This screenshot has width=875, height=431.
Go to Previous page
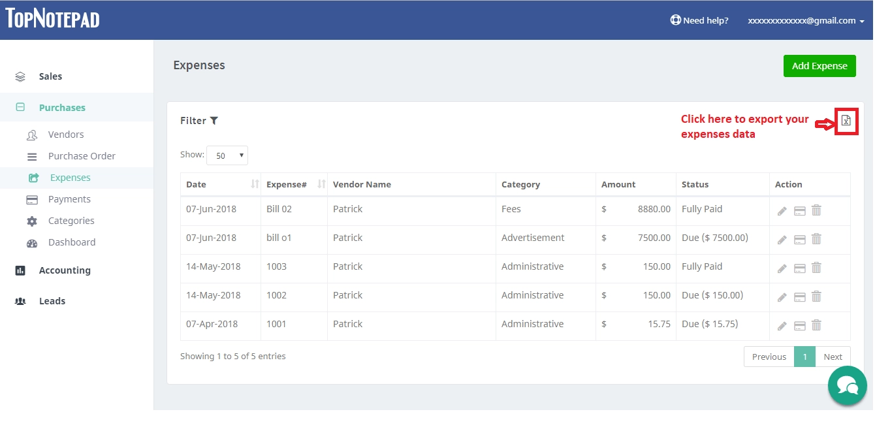point(769,357)
